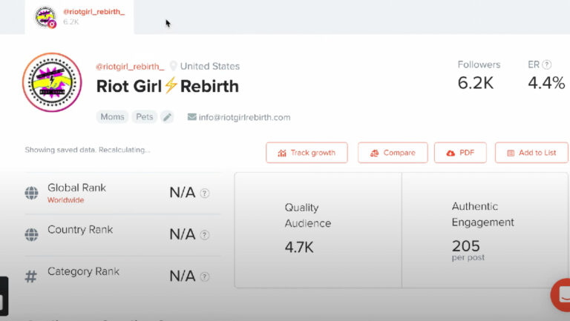
Task: Click the pencil edit icon beside Pets tag
Action: coord(167,117)
